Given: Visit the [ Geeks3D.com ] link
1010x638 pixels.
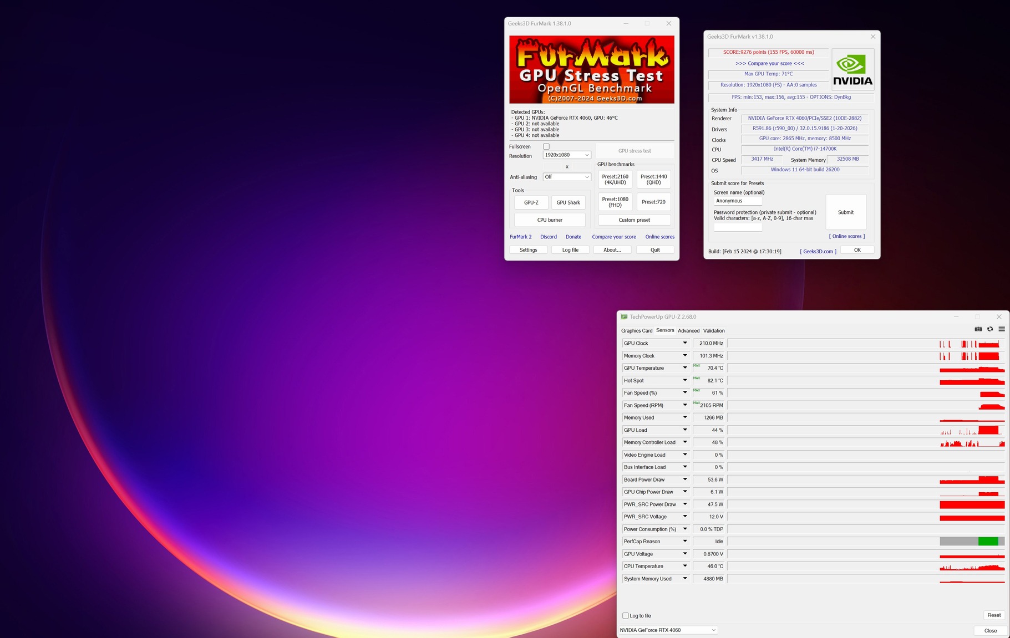Looking at the screenshot, I should click(x=818, y=251).
